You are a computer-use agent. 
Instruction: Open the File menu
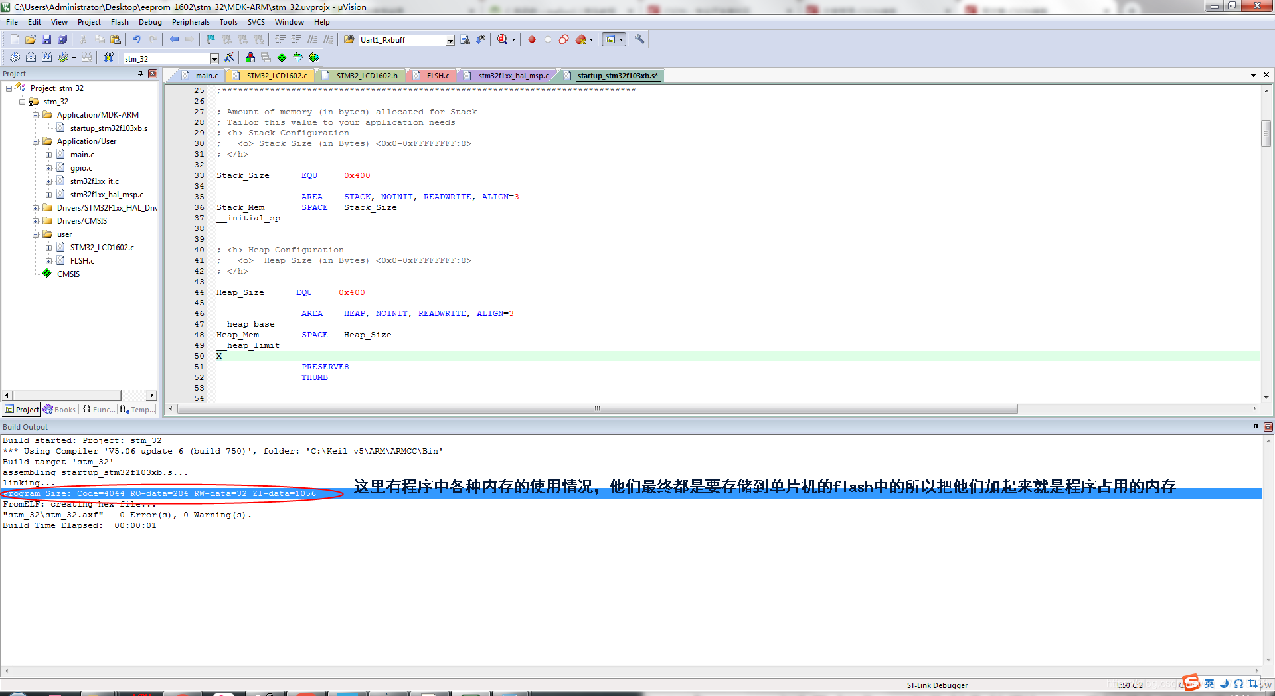(12, 22)
